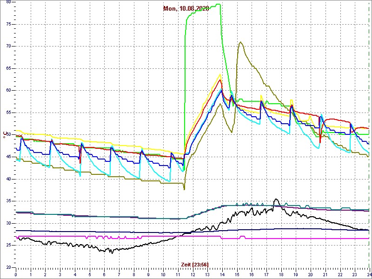Click hour 10 on the time axis
Image resolution: width=372 pixels, height=279 pixels.
[x=163, y=274]
